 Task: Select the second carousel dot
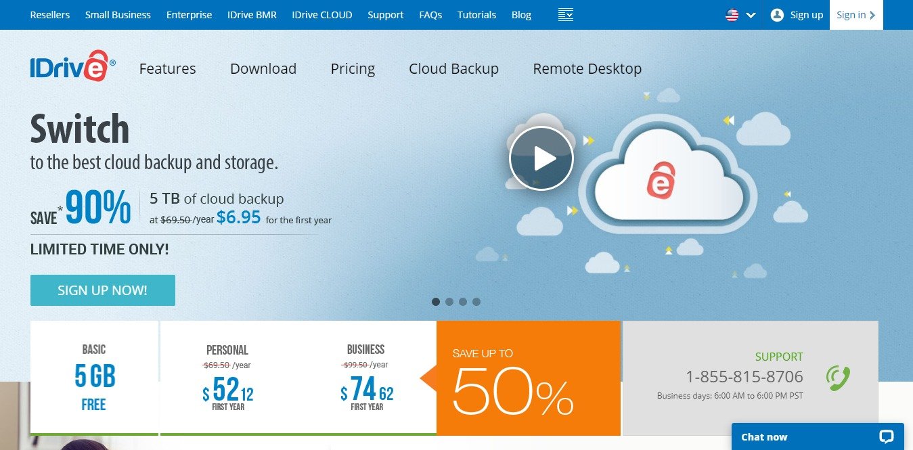pos(449,302)
